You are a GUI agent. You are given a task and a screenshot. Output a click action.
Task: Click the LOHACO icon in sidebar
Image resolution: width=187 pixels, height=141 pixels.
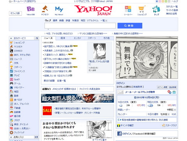click(x=11, y=51)
